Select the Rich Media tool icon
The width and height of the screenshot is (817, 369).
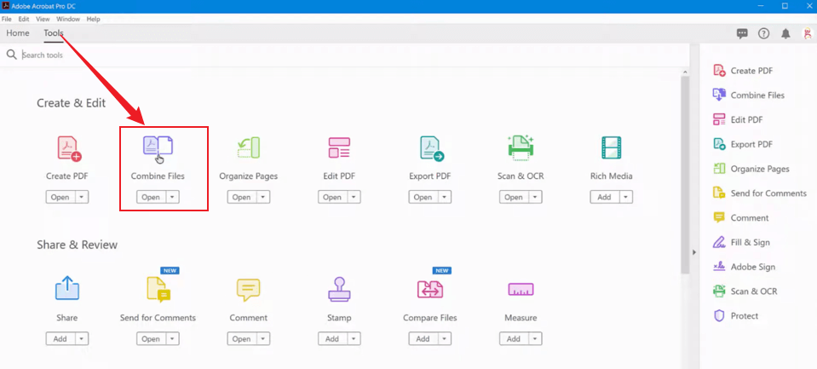click(611, 147)
